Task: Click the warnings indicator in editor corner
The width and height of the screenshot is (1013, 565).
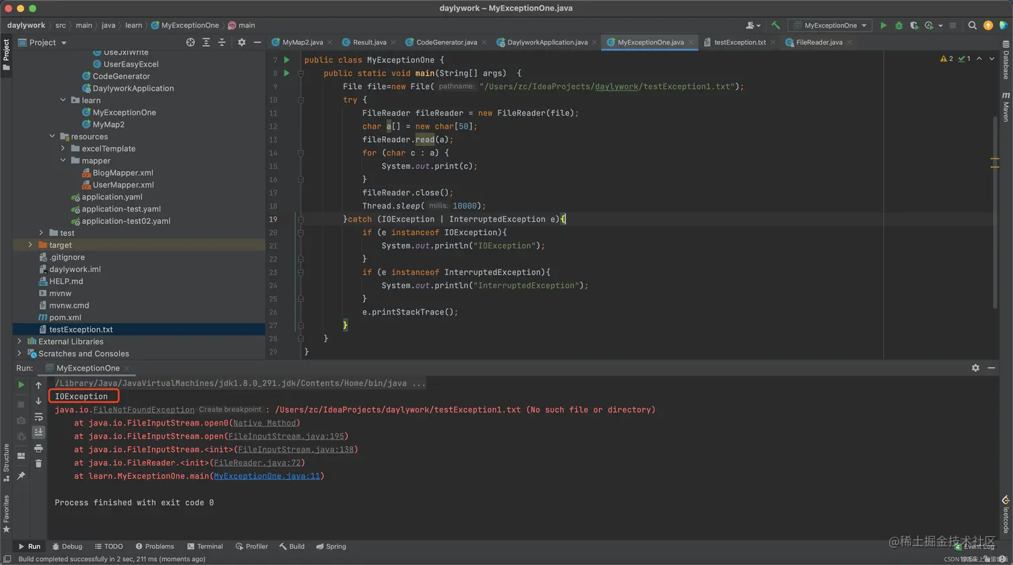Action: click(x=947, y=59)
